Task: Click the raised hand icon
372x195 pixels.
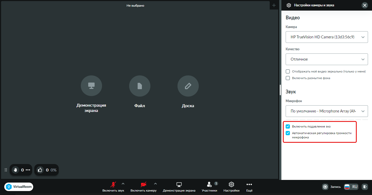Action: (x=15, y=170)
